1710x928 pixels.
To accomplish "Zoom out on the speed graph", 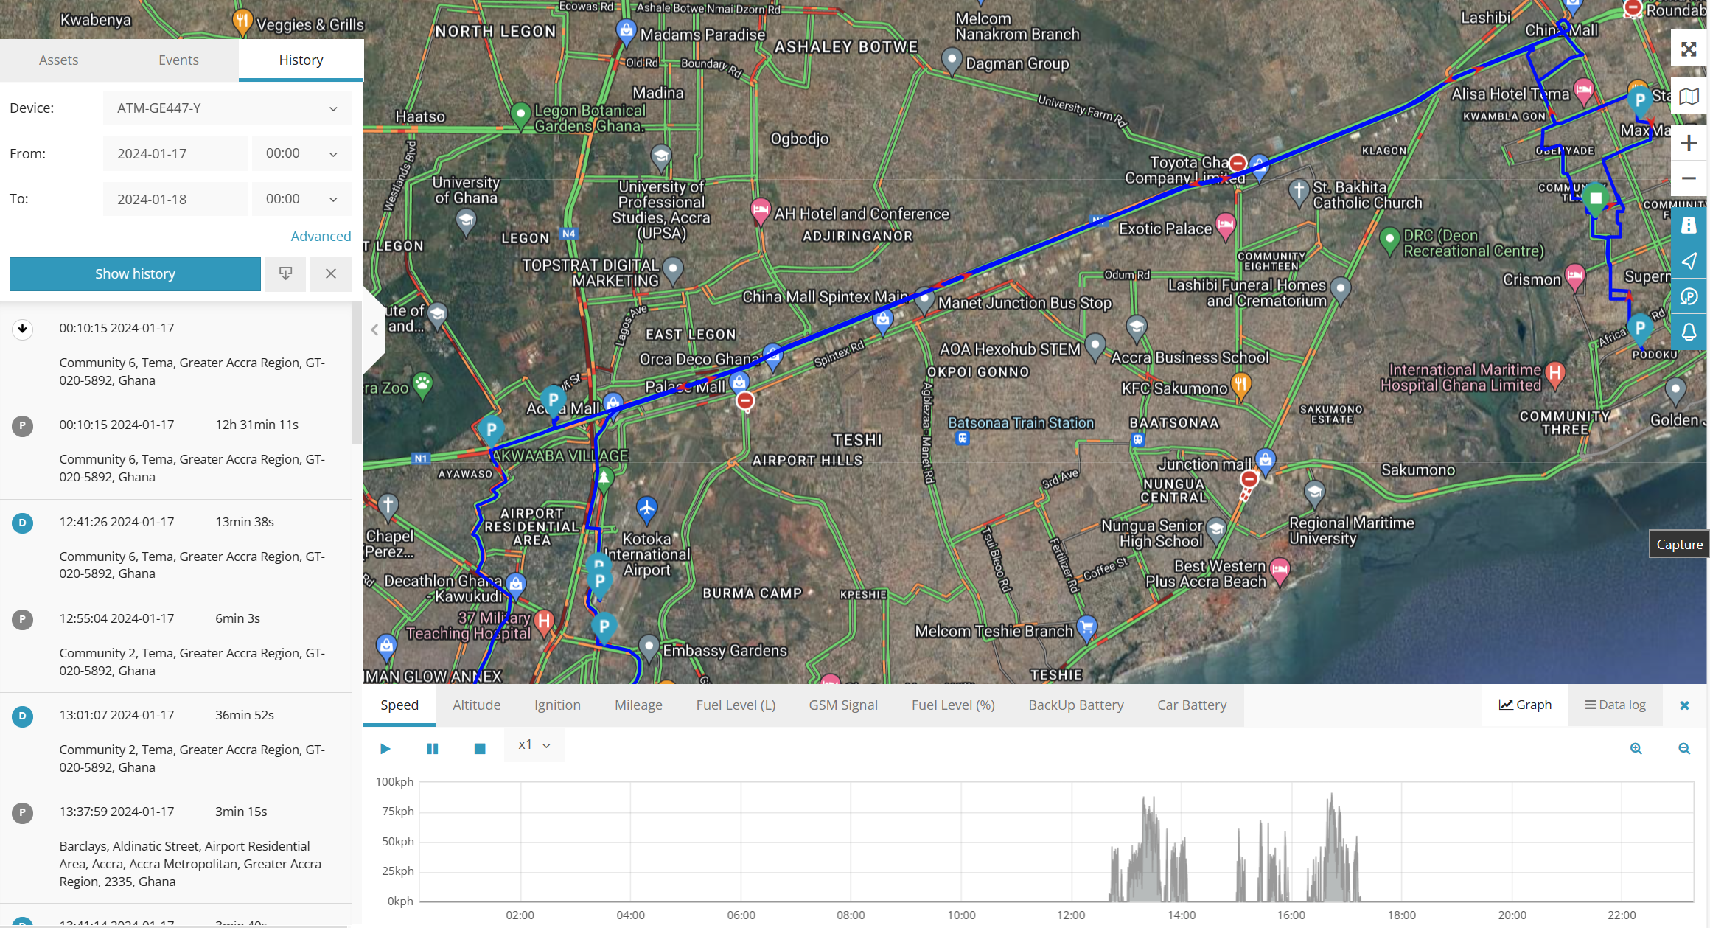I will tap(1684, 749).
